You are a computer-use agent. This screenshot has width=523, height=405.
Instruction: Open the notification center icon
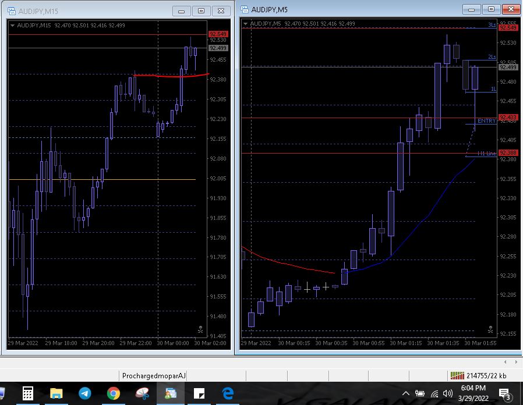point(505,395)
